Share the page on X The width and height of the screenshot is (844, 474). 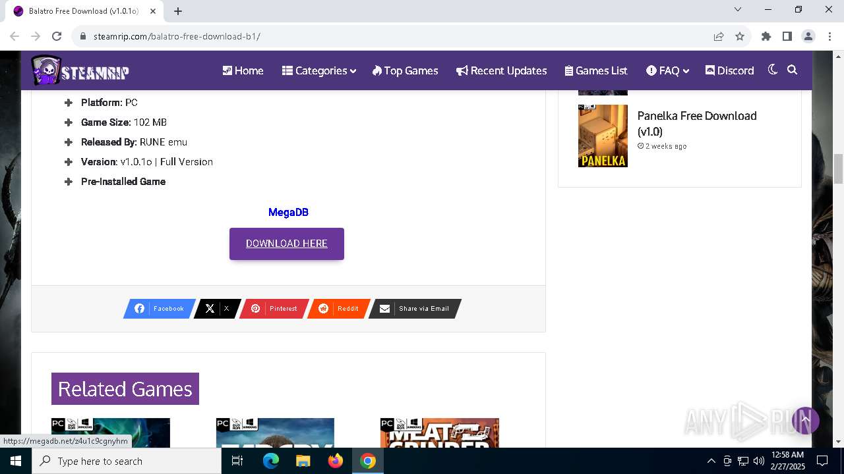point(217,309)
